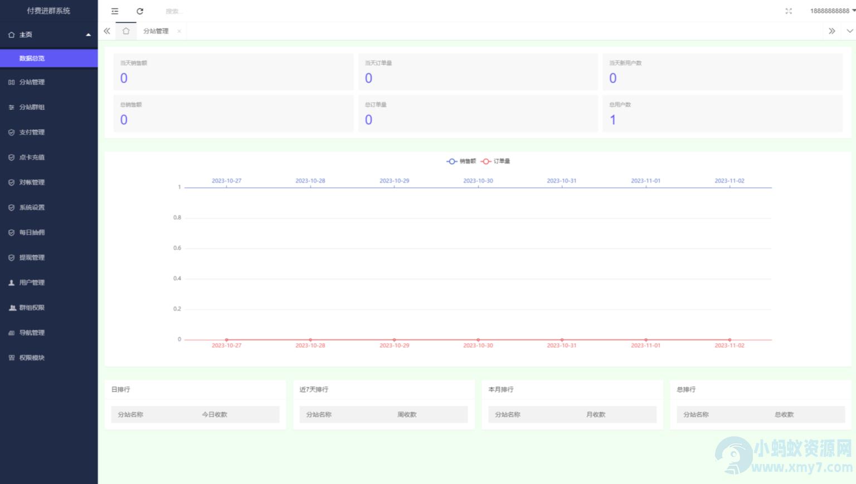Image resolution: width=856 pixels, height=484 pixels.
Task: Click the 月收款 column header
Action: [x=596, y=415]
